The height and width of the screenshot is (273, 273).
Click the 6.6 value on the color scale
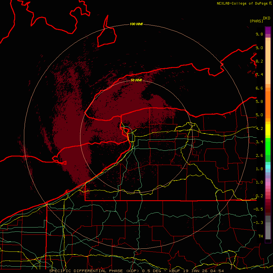(259, 88)
